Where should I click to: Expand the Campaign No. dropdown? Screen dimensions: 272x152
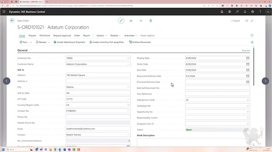click(x=248, y=106)
